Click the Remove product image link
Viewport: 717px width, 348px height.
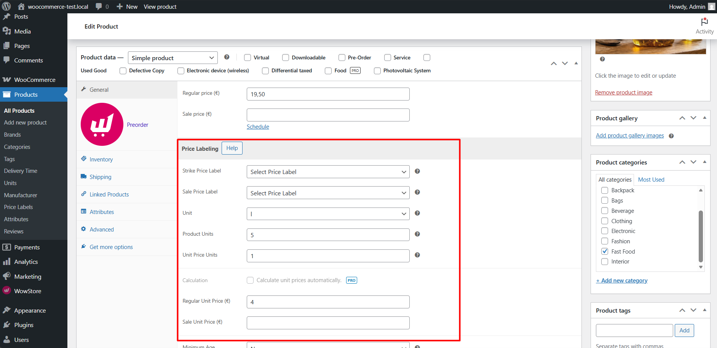pyautogui.click(x=623, y=92)
